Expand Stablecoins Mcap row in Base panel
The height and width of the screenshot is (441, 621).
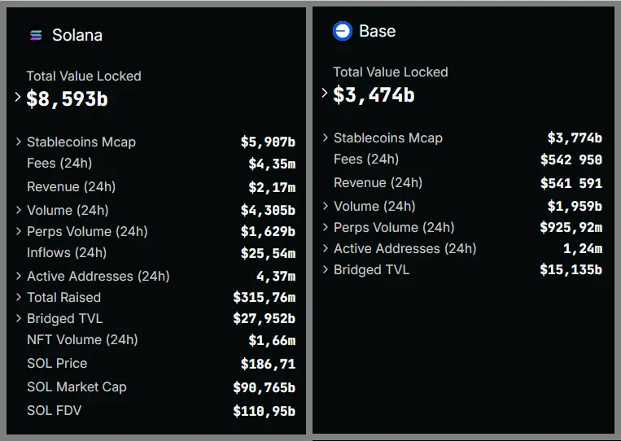(x=326, y=138)
